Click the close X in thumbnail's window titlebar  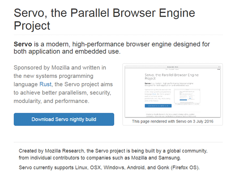[219, 67]
